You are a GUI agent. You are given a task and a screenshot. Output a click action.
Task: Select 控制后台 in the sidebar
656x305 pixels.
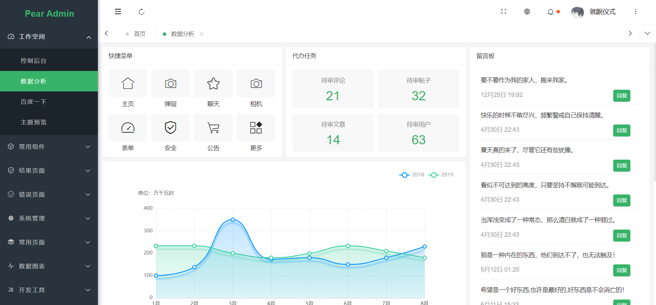click(x=34, y=61)
